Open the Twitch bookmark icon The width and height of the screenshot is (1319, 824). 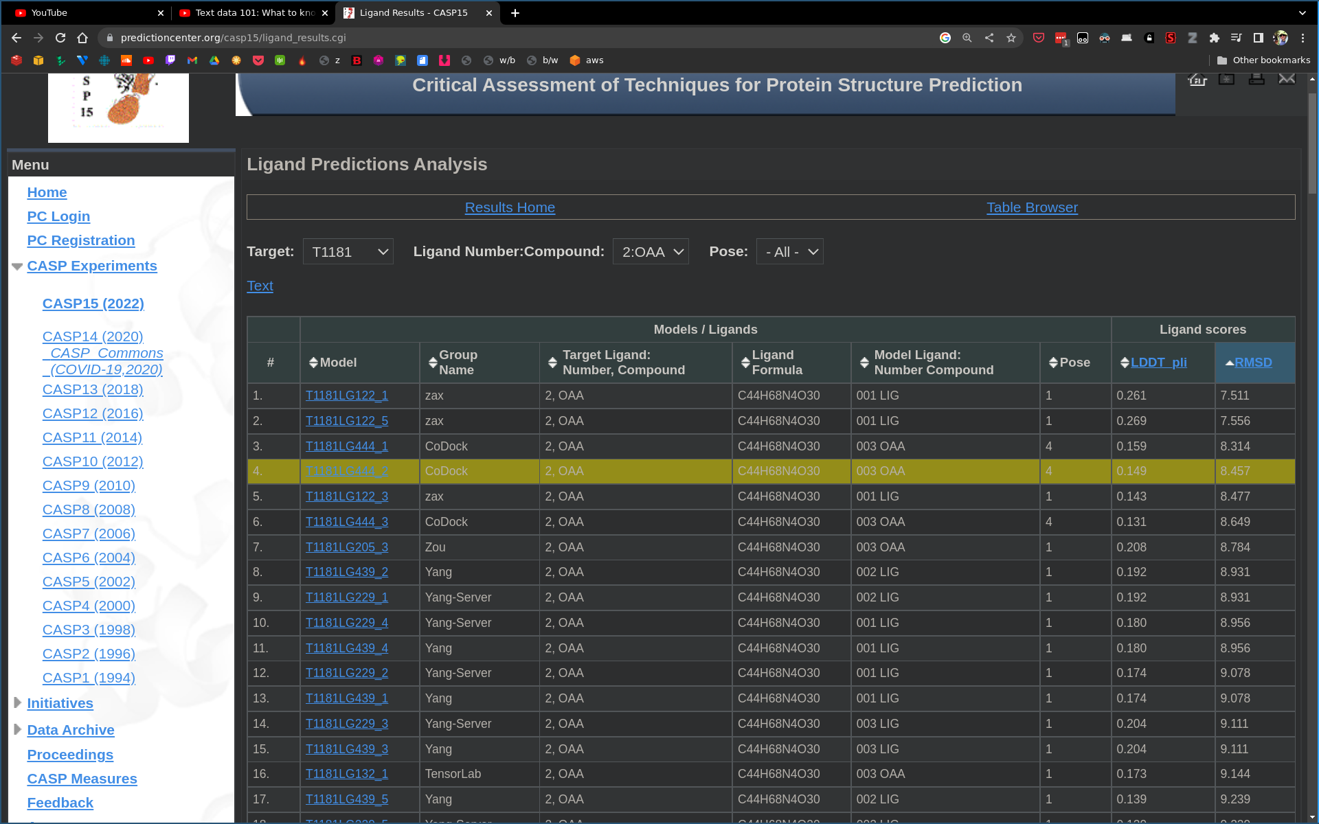tap(170, 60)
